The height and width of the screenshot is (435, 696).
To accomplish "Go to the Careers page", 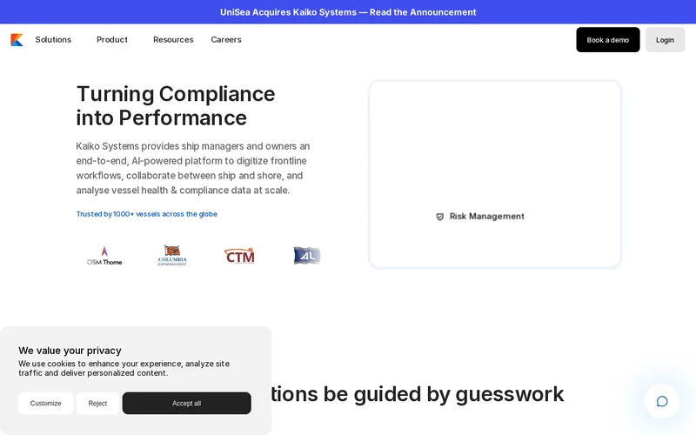I will (x=226, y=39).
